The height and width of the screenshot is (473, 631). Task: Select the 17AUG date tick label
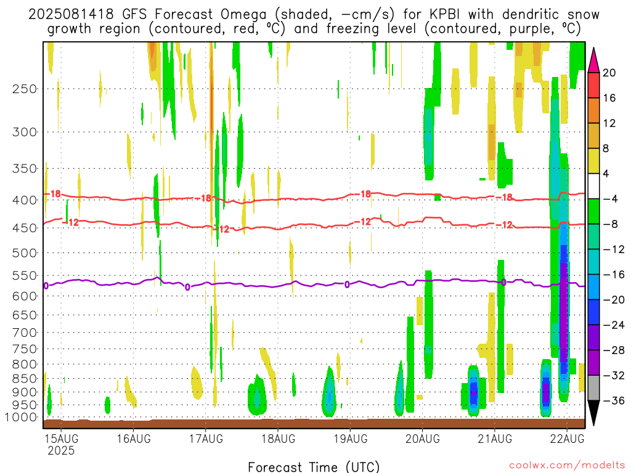click(x=206, y=439)
